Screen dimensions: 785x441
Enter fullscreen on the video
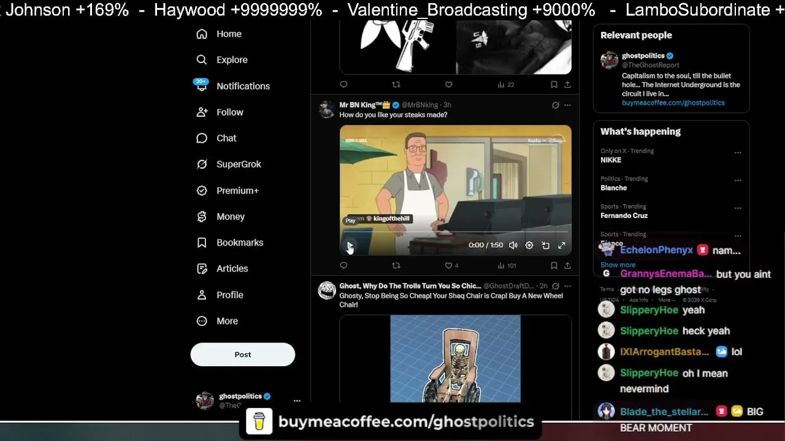[x=561, y=246]
